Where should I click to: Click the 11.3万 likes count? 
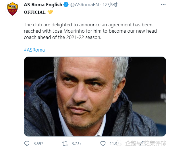115,144
